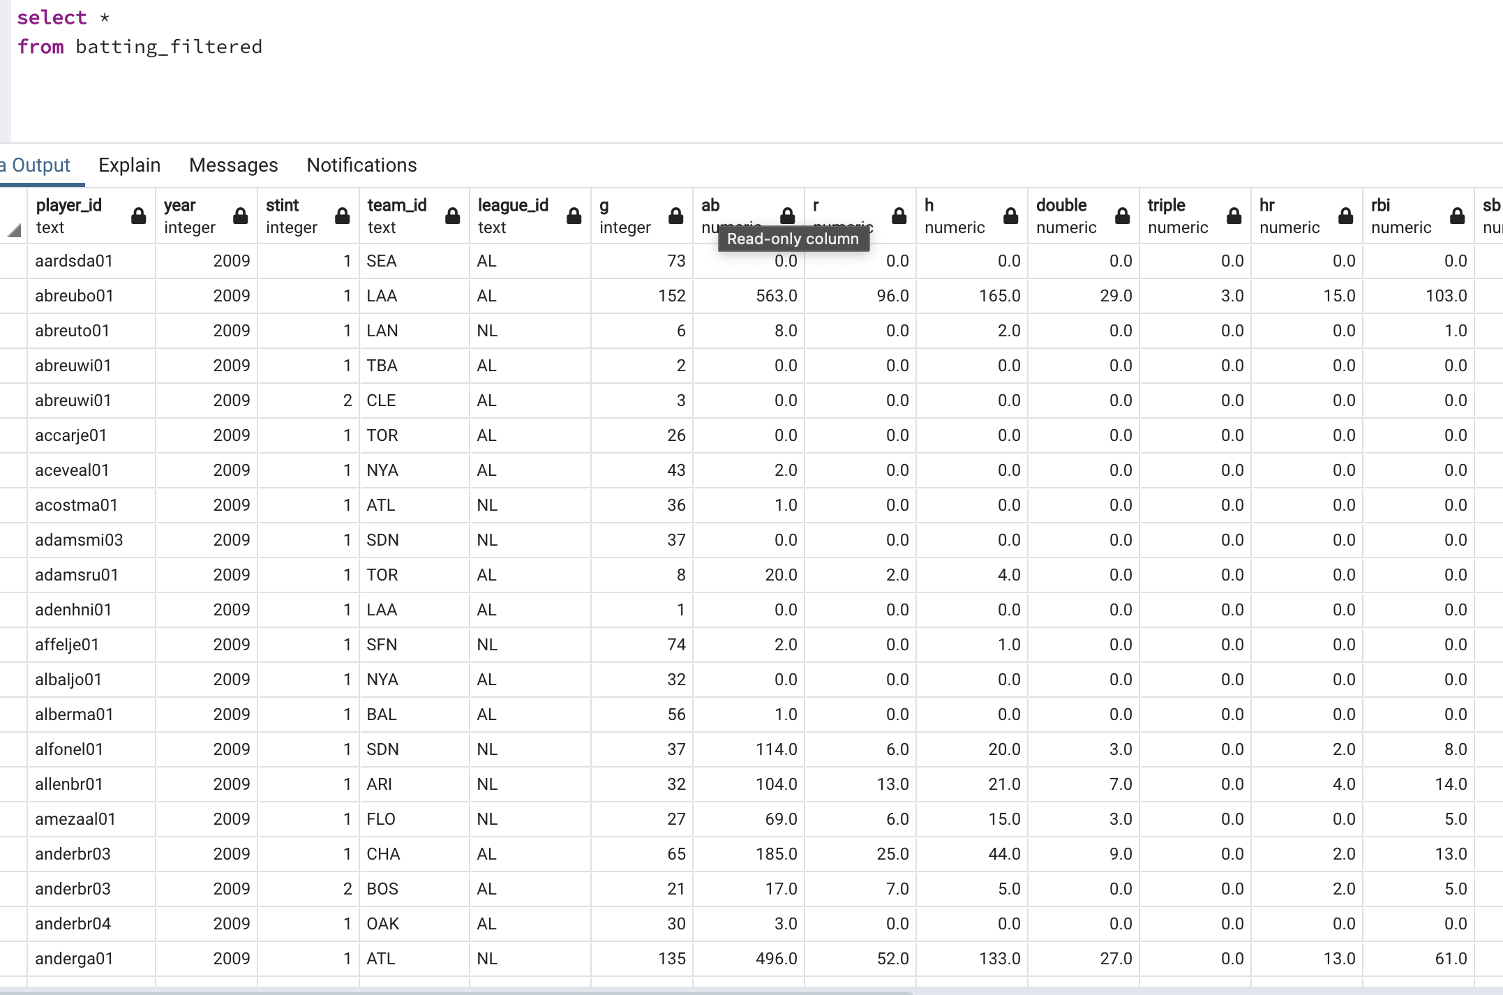The width and height of the screenshot is (1503, 995).
Task: Click the lock icon beside the g column
Action: pos(675,216)
